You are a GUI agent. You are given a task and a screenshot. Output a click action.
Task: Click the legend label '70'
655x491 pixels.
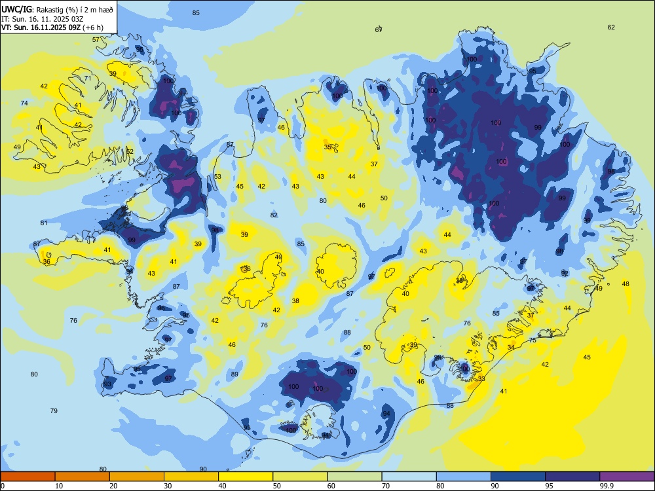point(386,486)
